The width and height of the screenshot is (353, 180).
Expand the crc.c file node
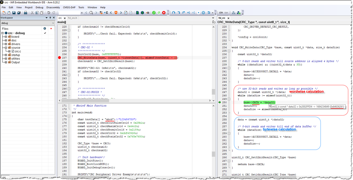tap(9, 51)
